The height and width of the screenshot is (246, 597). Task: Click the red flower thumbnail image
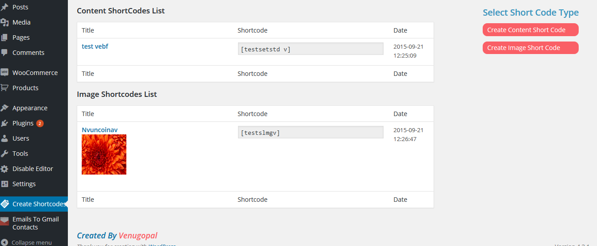(104, 154)
